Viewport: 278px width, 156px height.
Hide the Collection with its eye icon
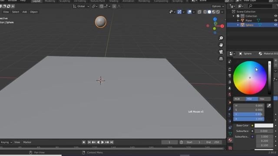click(x=276, y=16)
